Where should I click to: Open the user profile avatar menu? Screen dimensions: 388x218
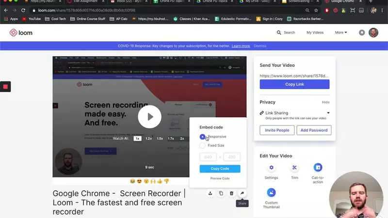[373, 32]
